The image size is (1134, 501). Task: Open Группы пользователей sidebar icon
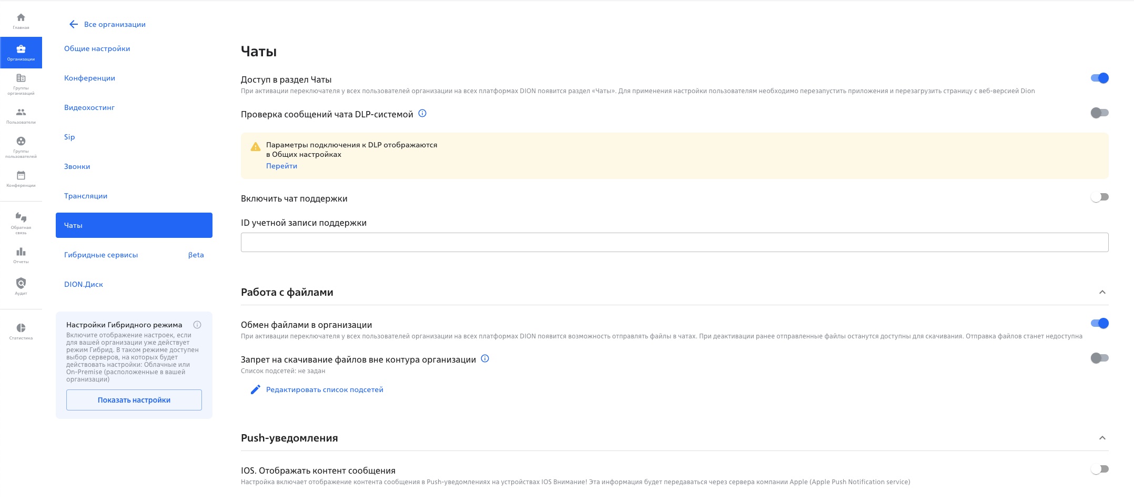[21, 141]
